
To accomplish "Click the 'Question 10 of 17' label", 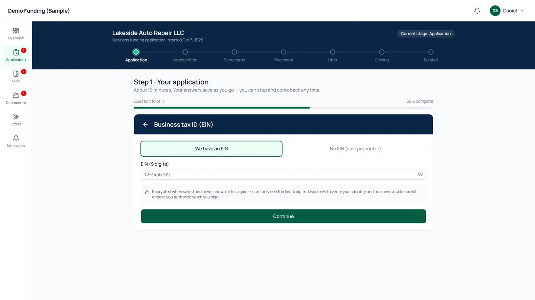I will click(149, 101).
